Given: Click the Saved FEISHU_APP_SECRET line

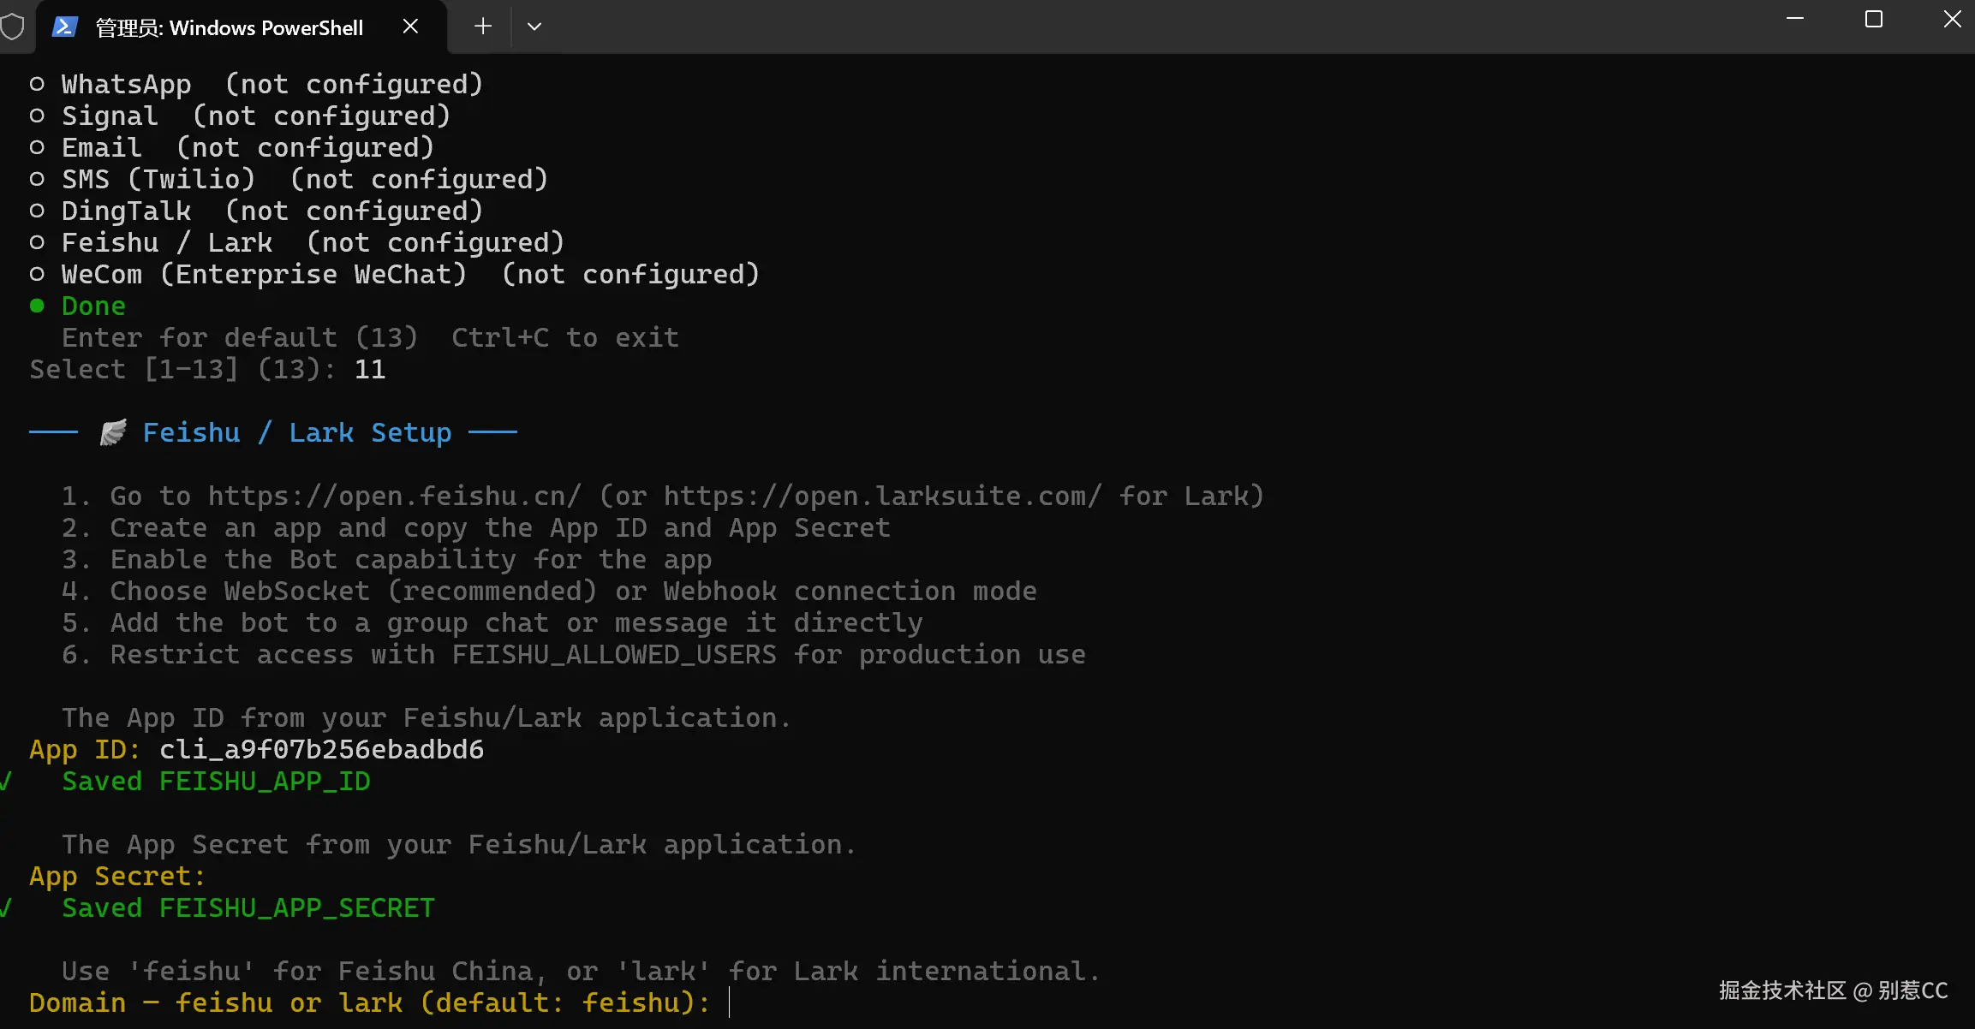Looking at the screenshot, I should coord(248,907).
